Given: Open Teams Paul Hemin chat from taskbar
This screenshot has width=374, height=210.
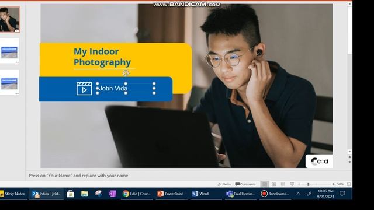Looking at the screenshot, I should click(x=240, y=194).
